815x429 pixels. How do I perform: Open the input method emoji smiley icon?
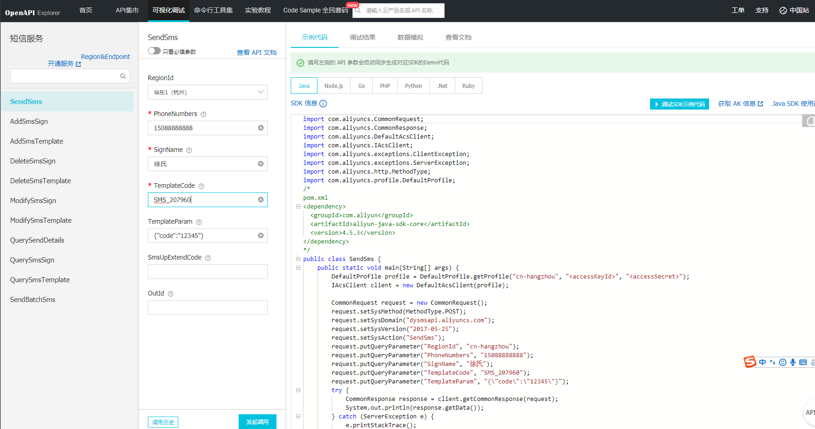click(x=783, y=362)
